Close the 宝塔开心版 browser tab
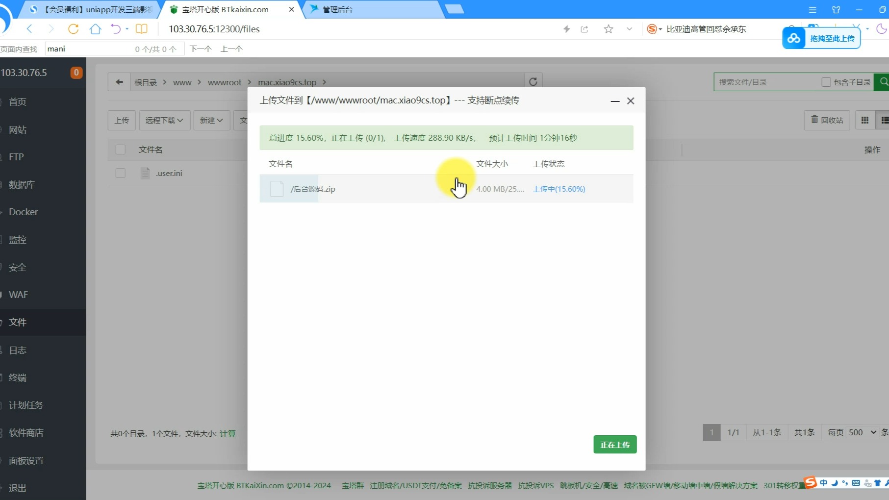Screen dimensions: 889x500 click(x=291, y=9)
